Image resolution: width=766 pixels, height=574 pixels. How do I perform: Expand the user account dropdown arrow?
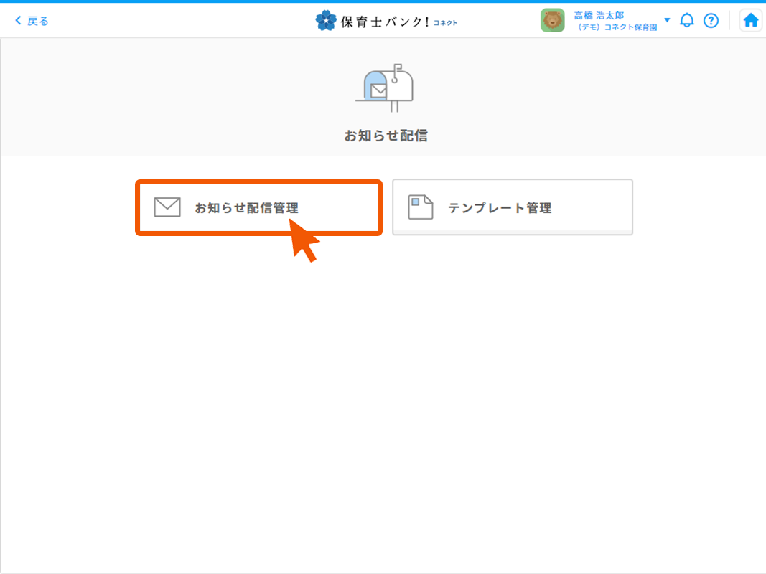tap(667, 20)
